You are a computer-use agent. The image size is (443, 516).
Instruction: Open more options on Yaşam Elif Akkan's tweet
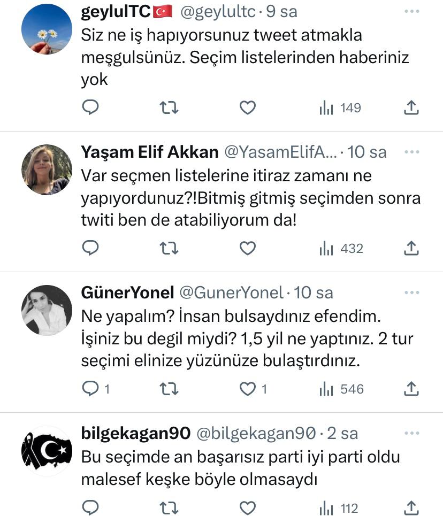click(411, 152)
